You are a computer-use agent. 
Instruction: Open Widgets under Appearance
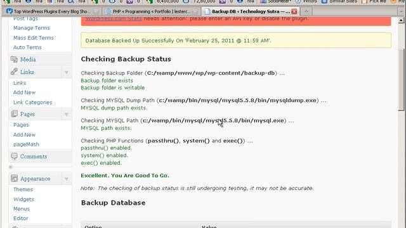(23, 199)
